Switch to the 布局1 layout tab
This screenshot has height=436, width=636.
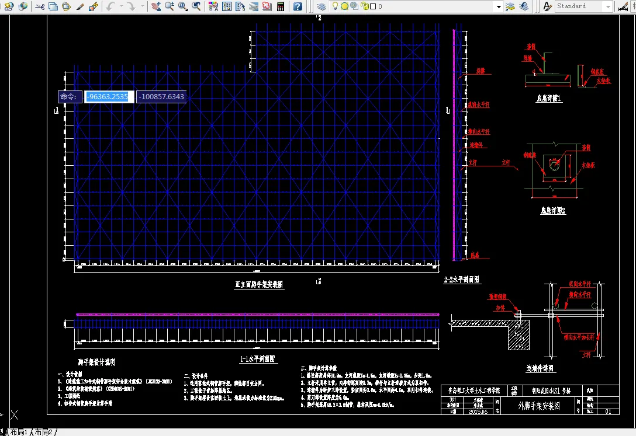coord(19,432)
